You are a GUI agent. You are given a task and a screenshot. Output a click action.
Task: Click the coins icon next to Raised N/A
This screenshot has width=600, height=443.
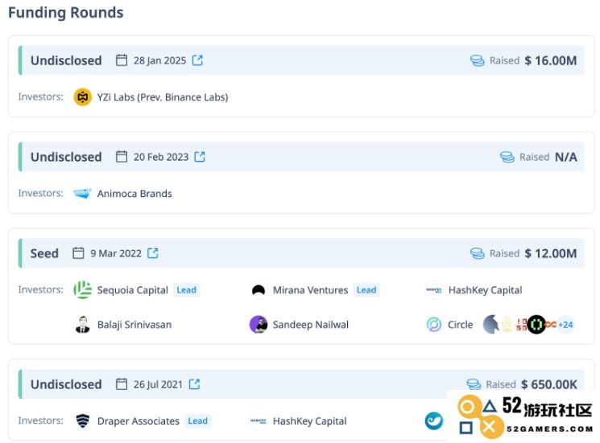pyautogui.click(x=507, y=157)
